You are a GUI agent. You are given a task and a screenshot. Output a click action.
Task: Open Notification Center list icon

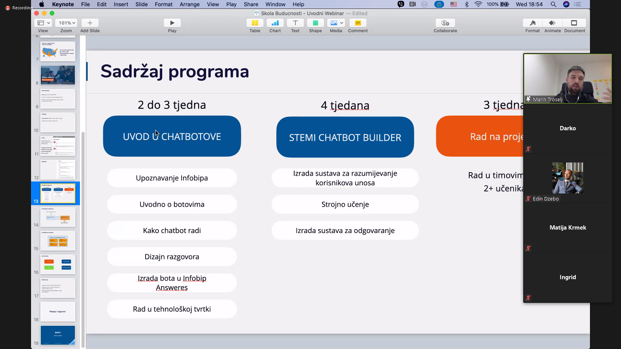578,4
